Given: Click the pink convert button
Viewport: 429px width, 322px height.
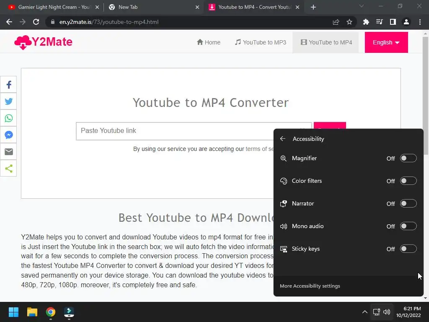Looking at the screenshot, I should (x=330, y=125).
